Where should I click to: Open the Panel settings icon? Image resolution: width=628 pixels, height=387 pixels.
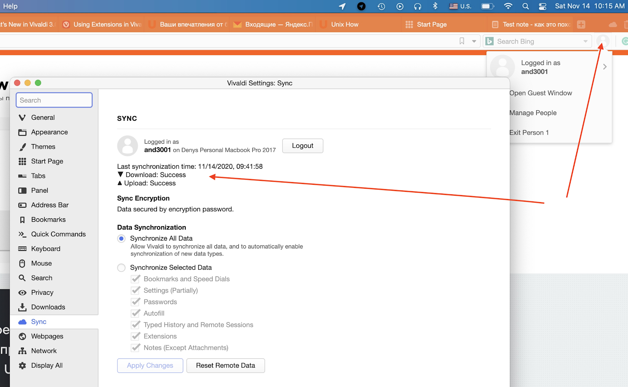[x=22, y=190]
